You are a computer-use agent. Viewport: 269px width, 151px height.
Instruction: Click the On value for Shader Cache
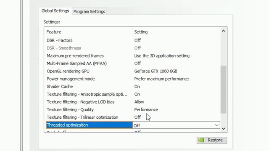137,87
